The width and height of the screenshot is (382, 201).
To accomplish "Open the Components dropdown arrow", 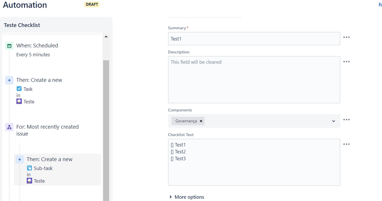I will 333,121.
